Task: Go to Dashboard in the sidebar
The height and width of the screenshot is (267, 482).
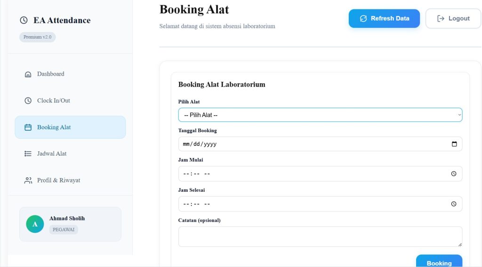Action: click(x=51, y=74)
